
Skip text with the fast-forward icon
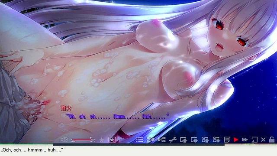coord(245,140)
